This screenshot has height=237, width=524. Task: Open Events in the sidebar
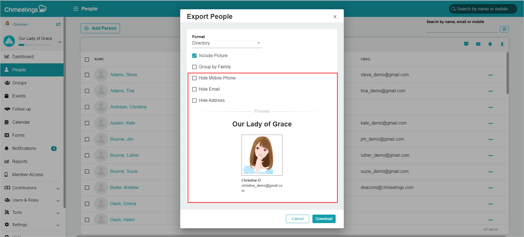(32, 96)
